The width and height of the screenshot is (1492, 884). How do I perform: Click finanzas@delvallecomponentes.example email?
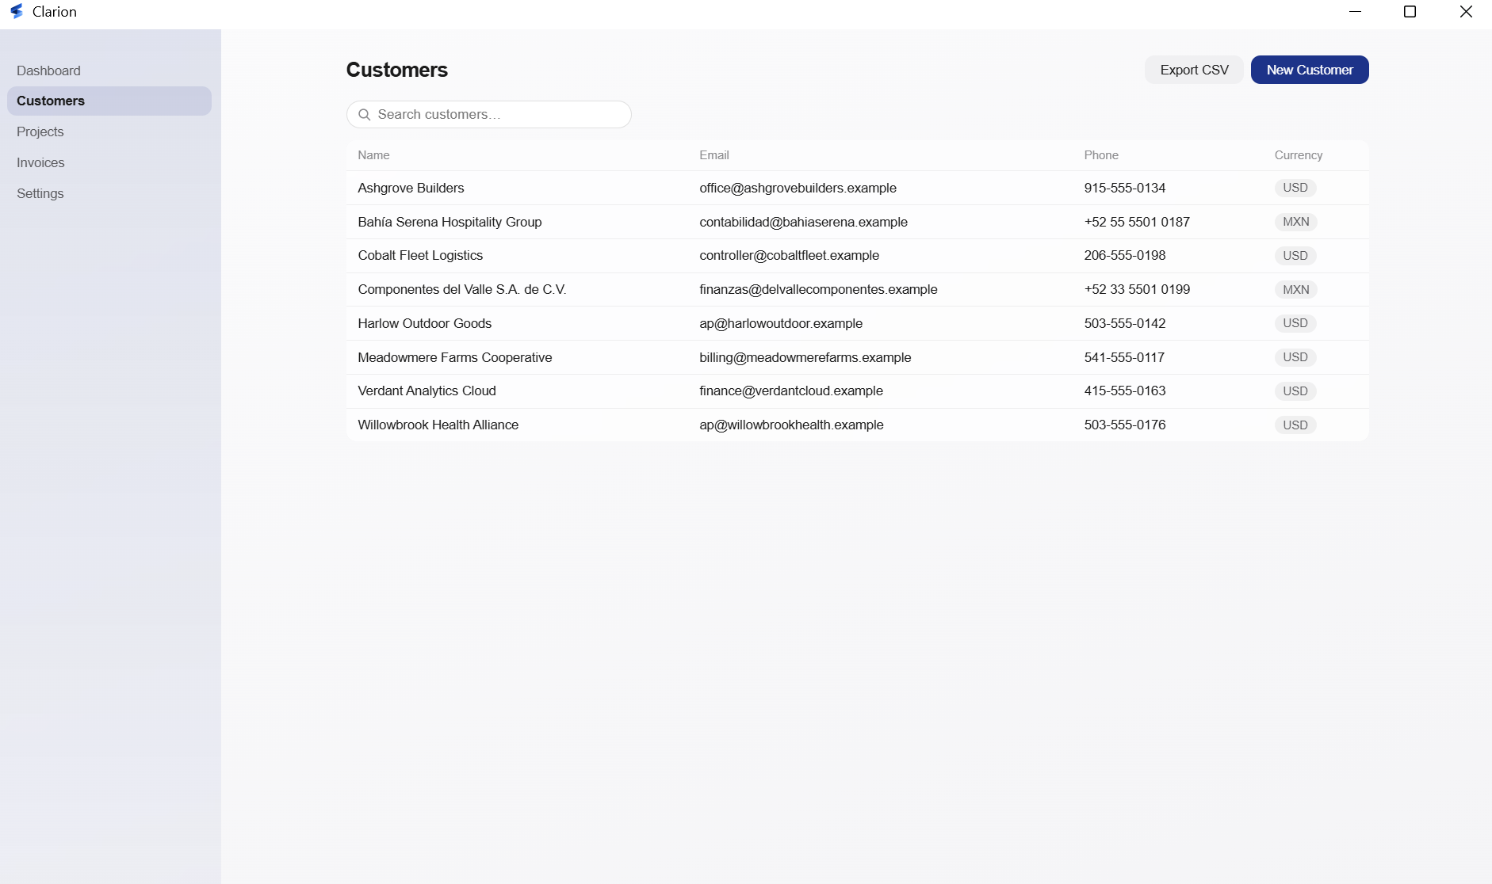(x=818, y=290)
